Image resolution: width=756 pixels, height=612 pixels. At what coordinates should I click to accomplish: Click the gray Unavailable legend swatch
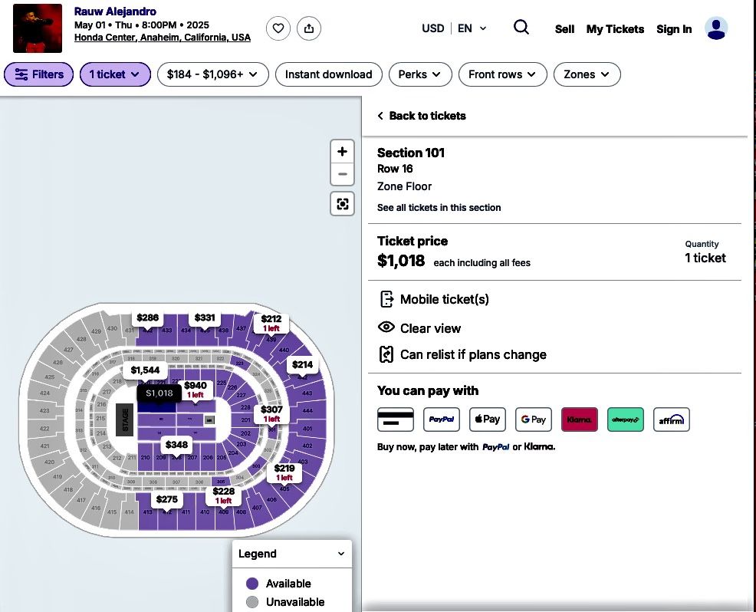pos(252,602)
